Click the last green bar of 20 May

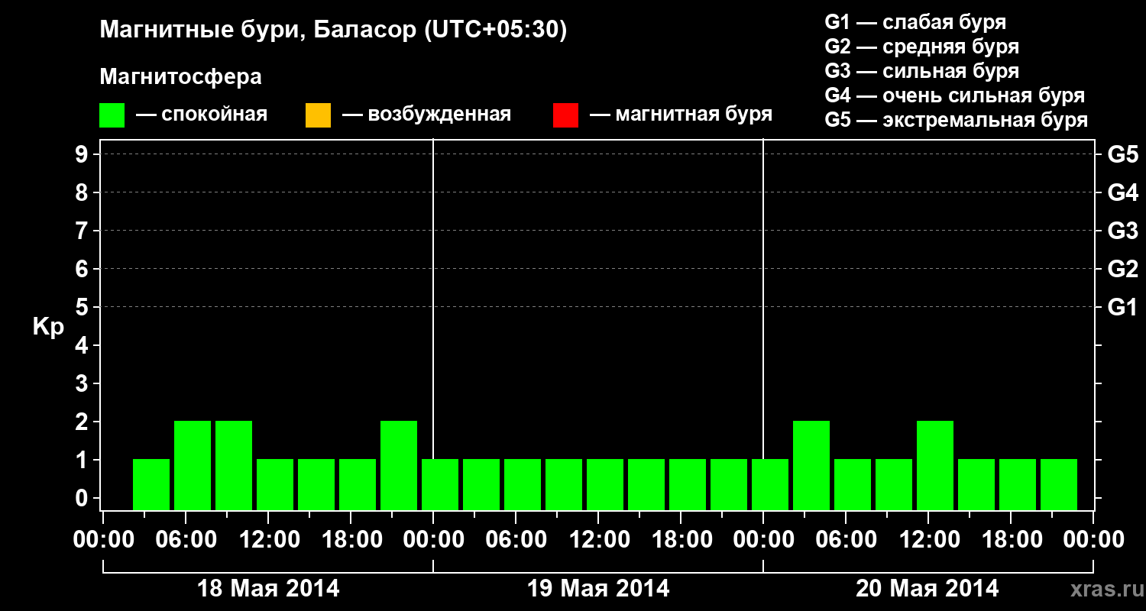(1059, 484)
